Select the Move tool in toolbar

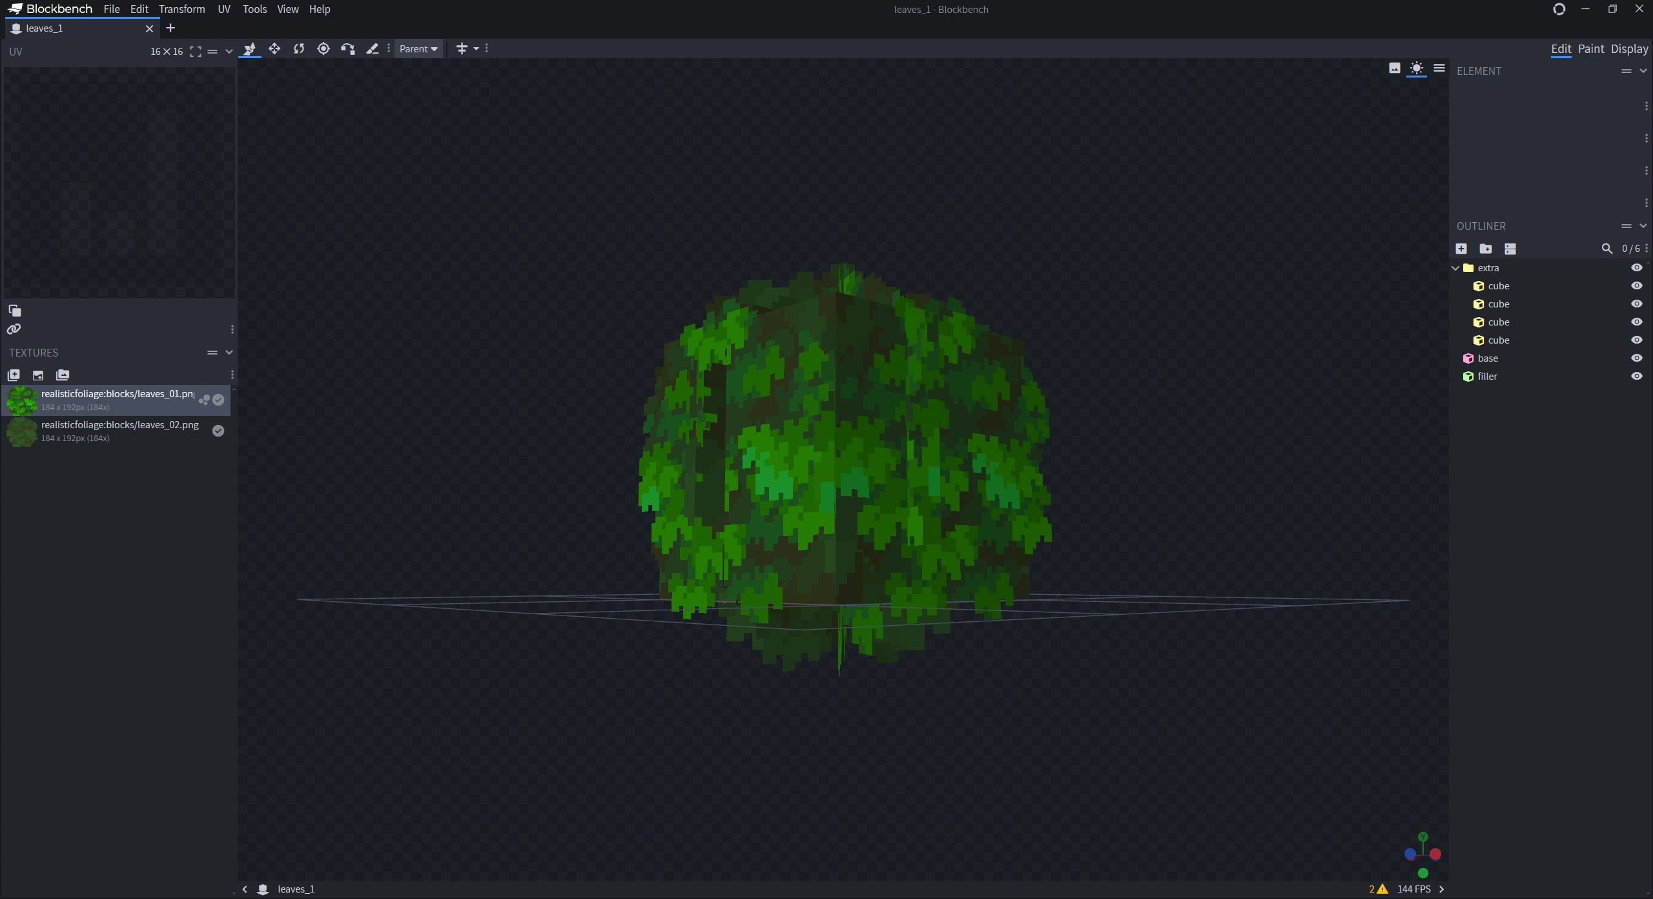(274, 48)
